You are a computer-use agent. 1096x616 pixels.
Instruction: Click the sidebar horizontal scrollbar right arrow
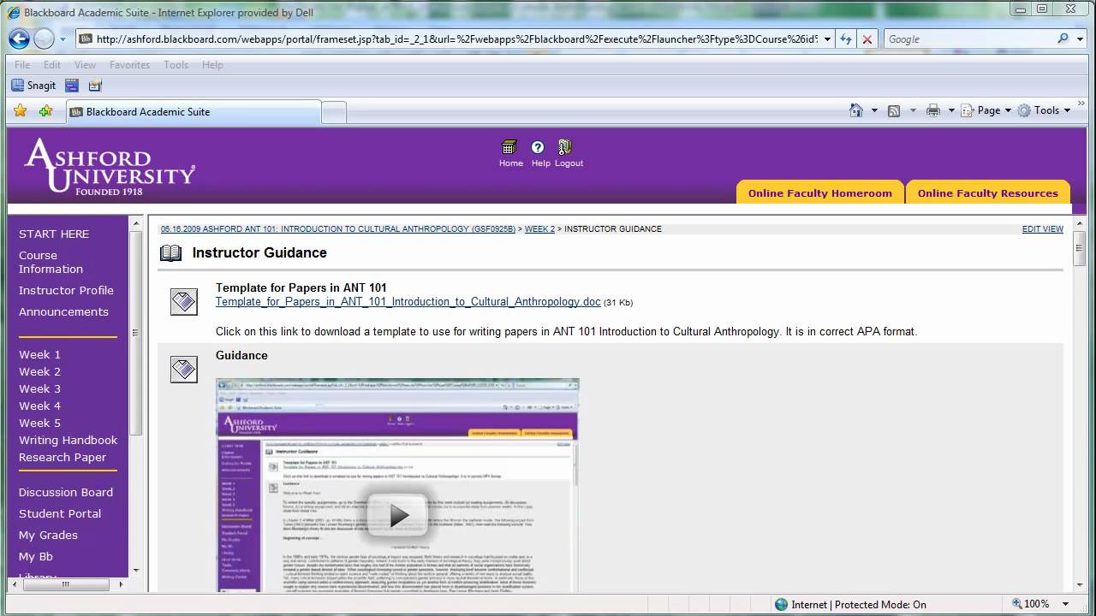121,585
